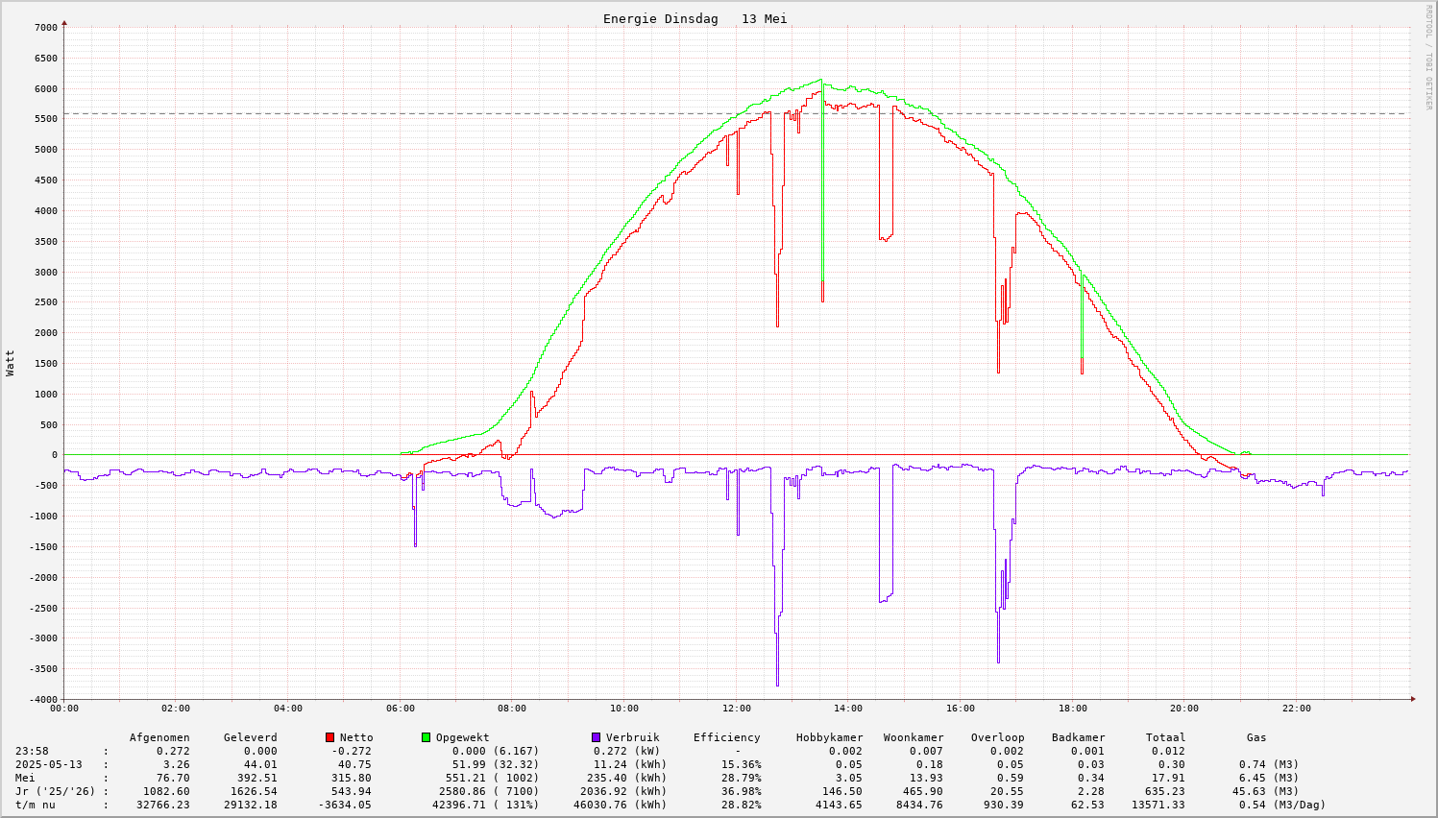Click the y-axis arrowhead at top
The image size is (1438, 818).
pyautogui.click(x=64, y=22)
